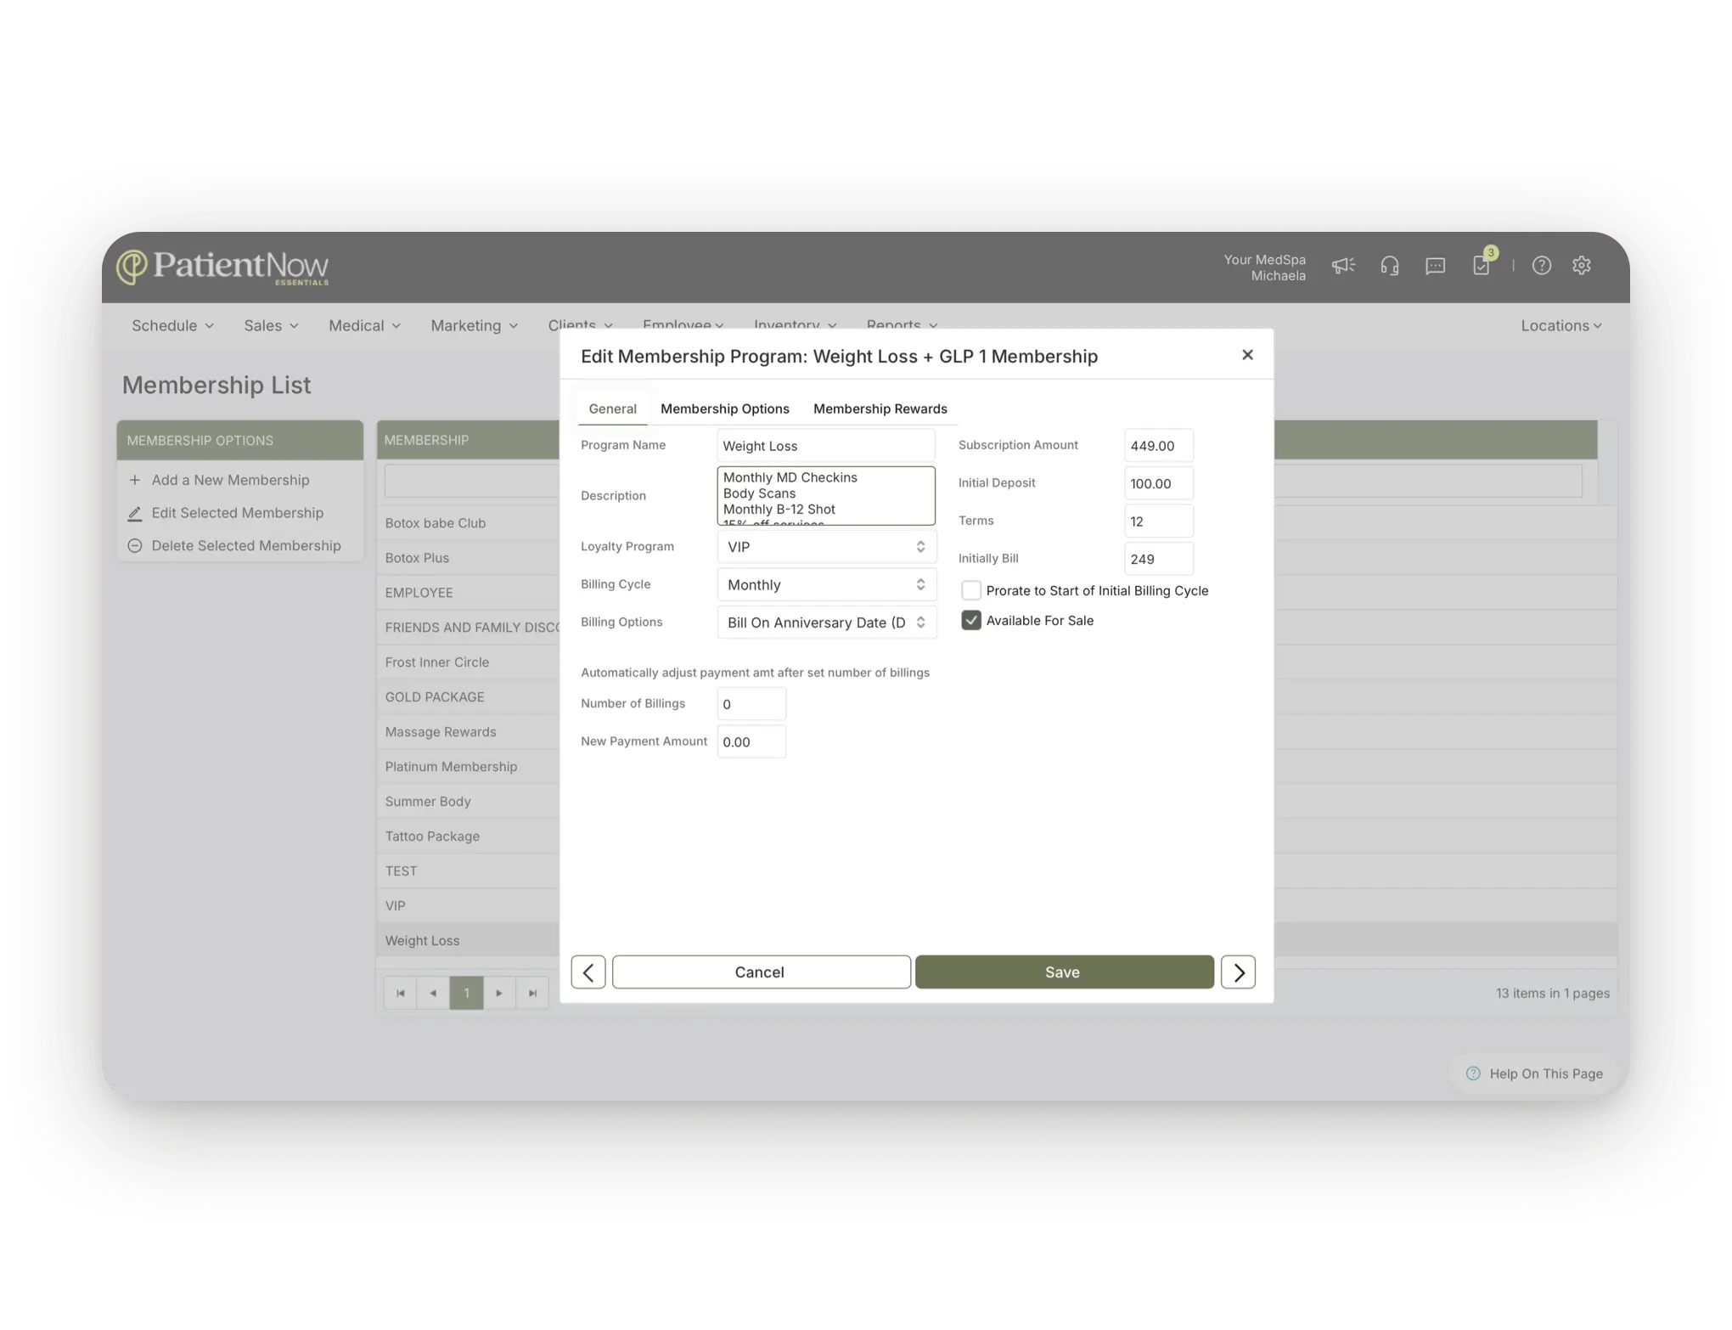Viewport: 1732px width, 1330px height.
Task: Select the Weight Loss row in list
Action: click(x=468, y=941)
